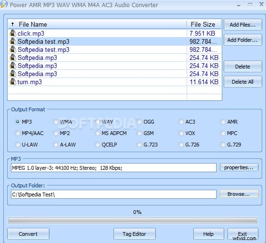Open MP3 properties... dialog

click(x=239, y=167)
